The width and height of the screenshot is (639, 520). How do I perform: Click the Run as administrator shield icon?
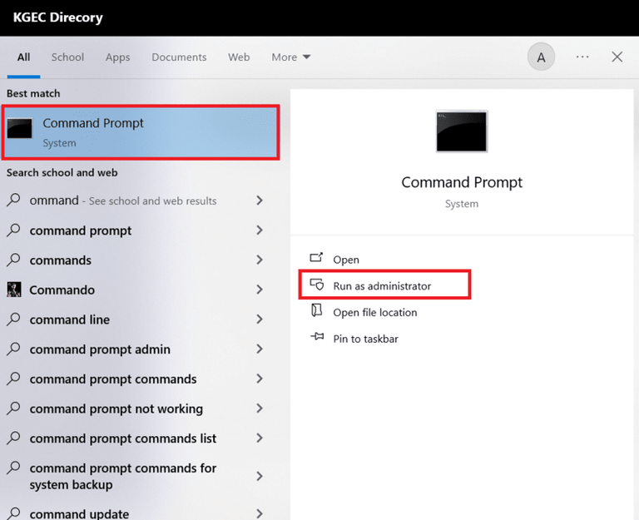[316, 285]
